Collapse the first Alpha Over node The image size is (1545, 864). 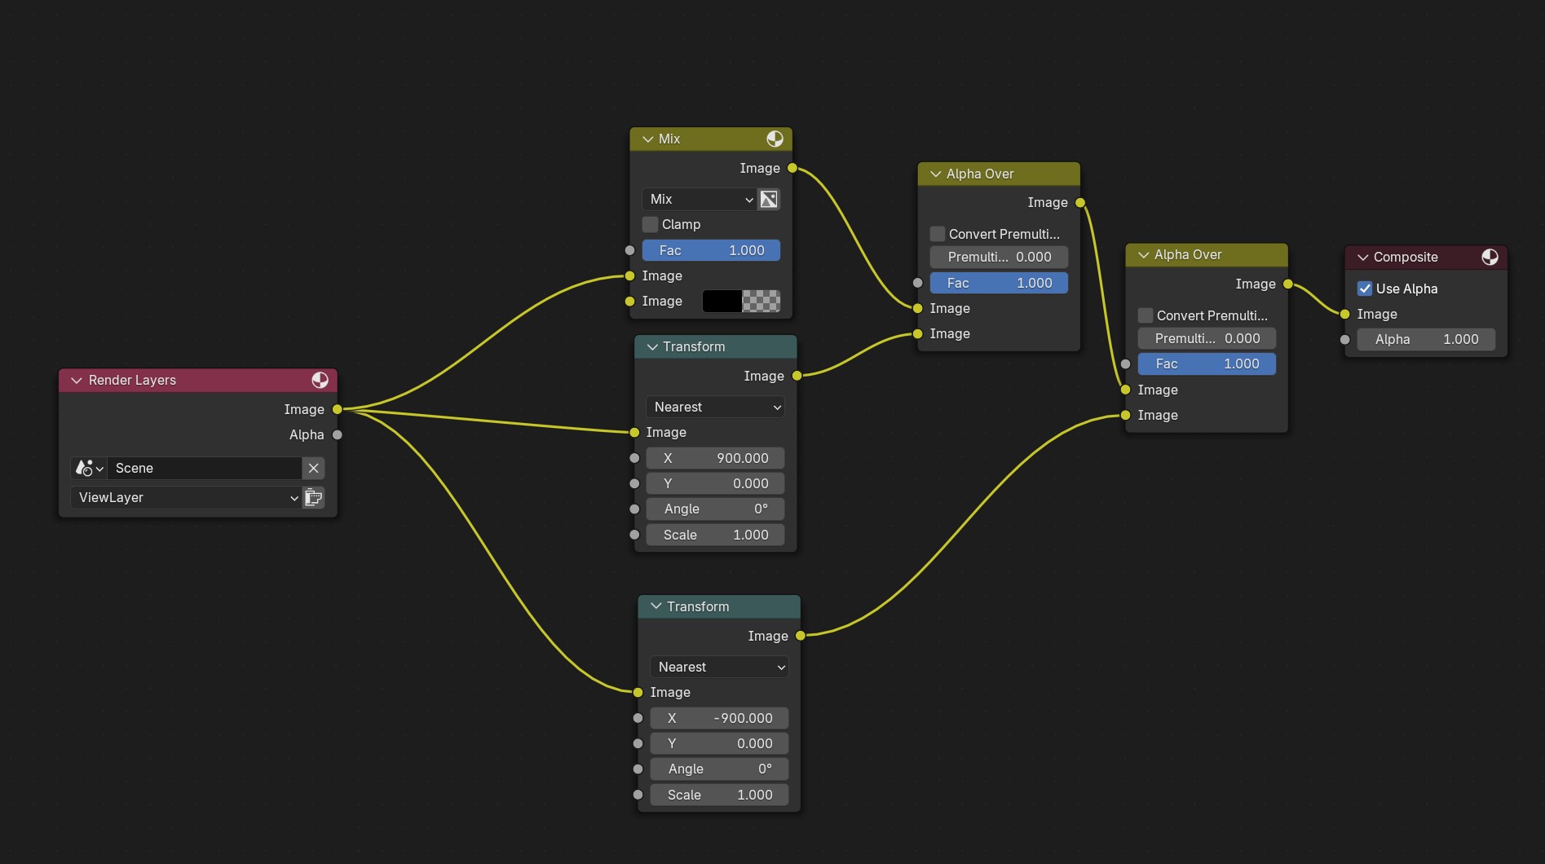[x=936, y=174]
